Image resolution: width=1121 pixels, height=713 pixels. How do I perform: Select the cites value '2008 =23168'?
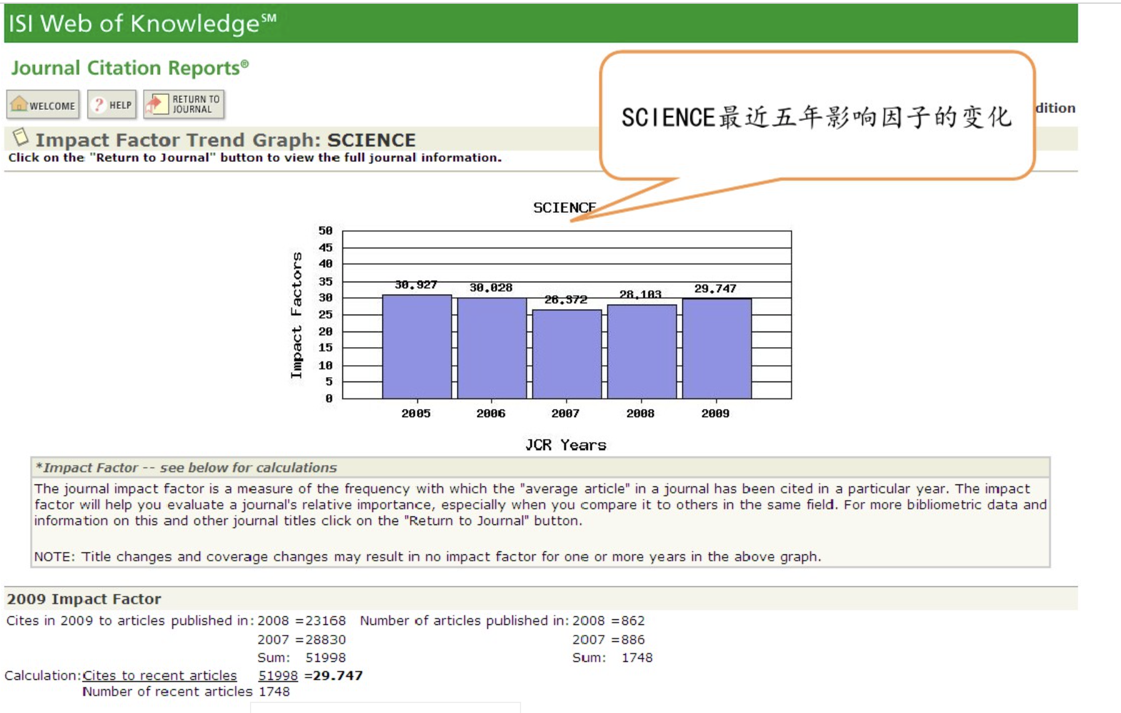coord(302,621)
